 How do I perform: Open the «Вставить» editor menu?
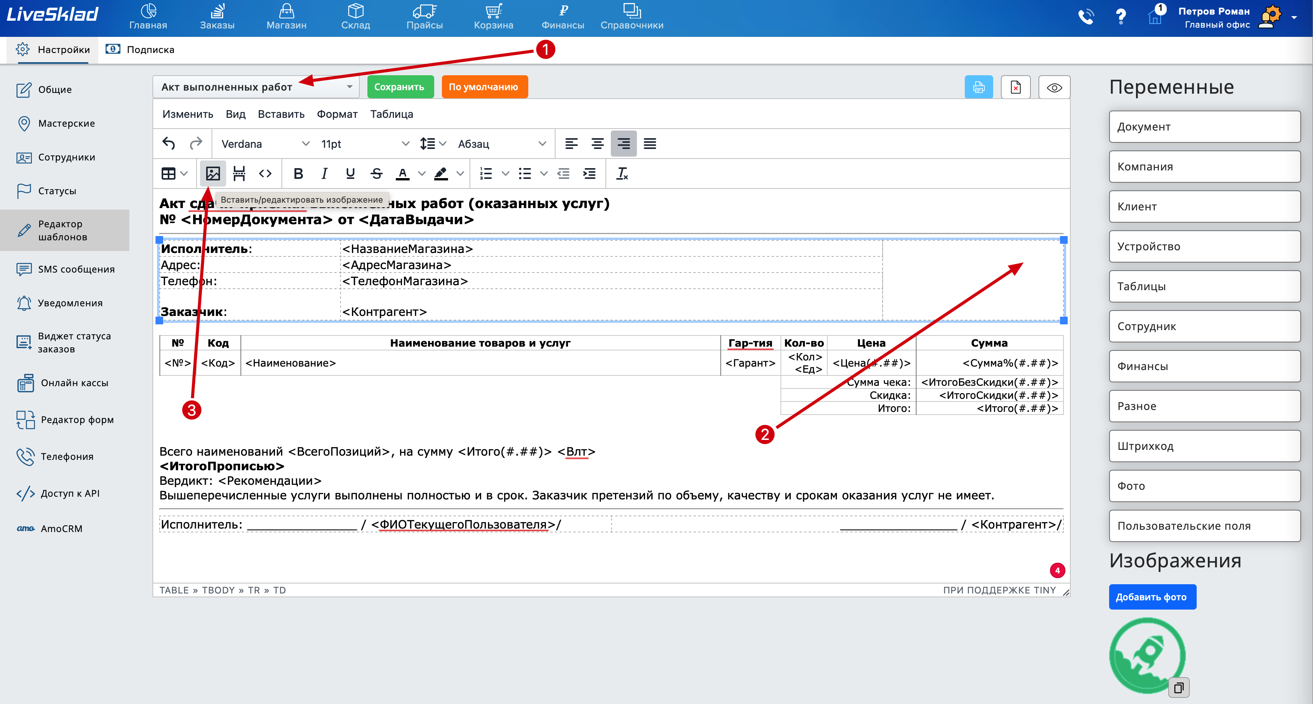[x=281, y=114]
